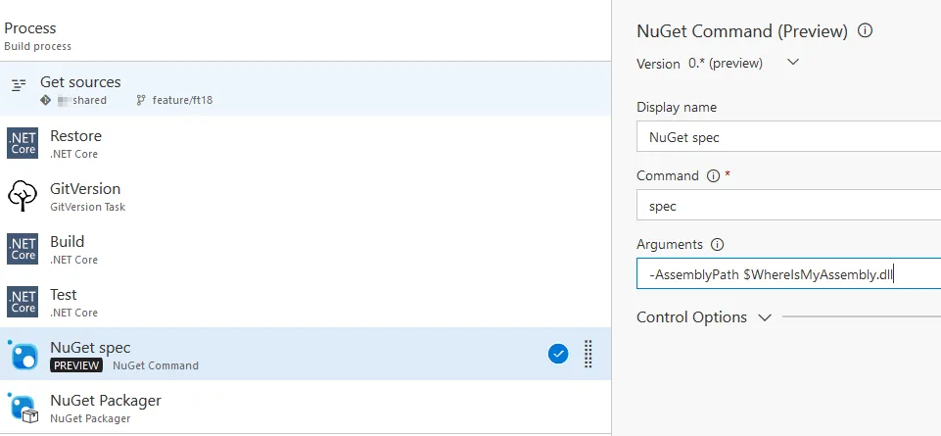Viewport: 941px width, 436px height.
Task: Click the Get sources list icon
Action: coord(18,85)
